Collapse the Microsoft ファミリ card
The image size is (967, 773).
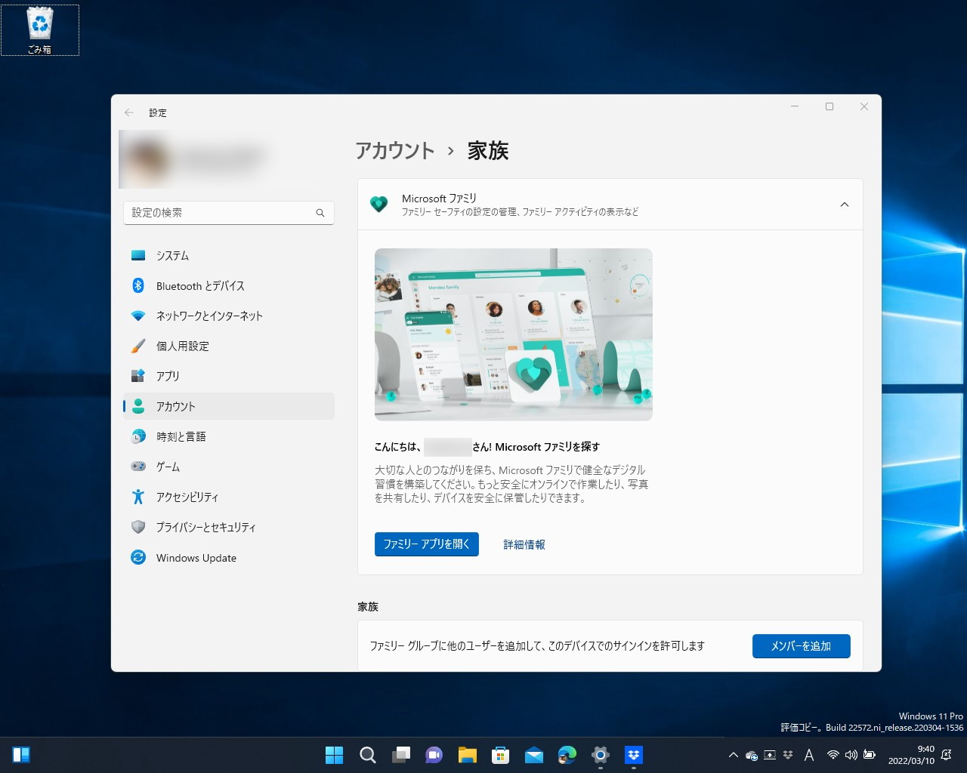click(x=844, y=205)
